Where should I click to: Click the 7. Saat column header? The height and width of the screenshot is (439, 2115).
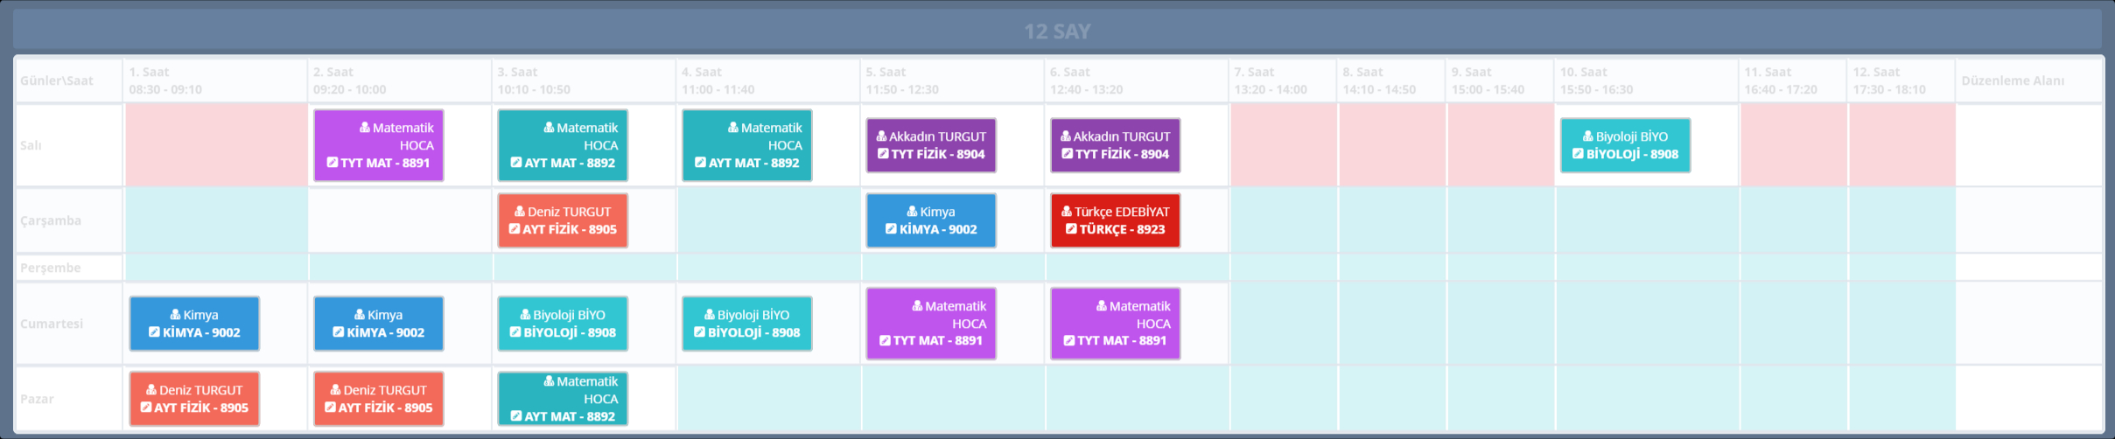1282,80
